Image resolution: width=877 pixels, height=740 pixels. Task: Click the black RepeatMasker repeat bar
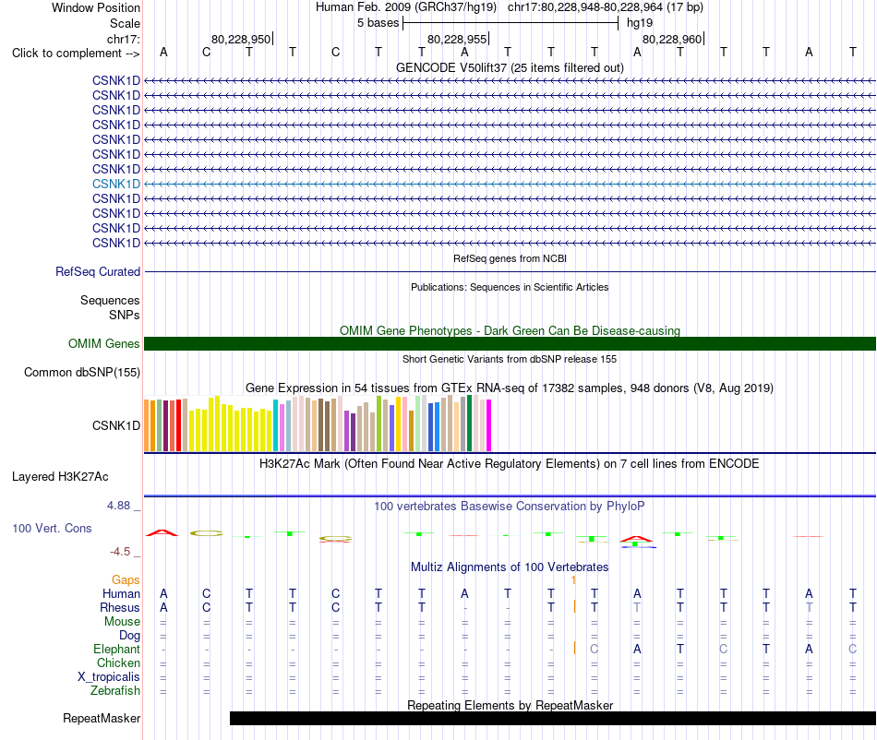coord(553,718)
